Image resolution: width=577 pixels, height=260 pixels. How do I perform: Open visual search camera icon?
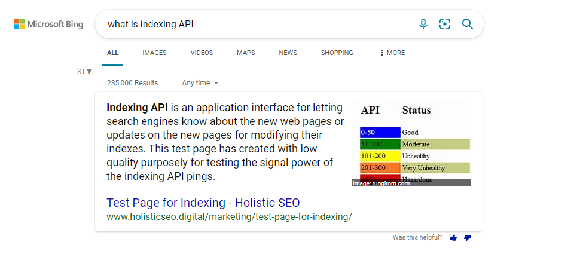445,25
